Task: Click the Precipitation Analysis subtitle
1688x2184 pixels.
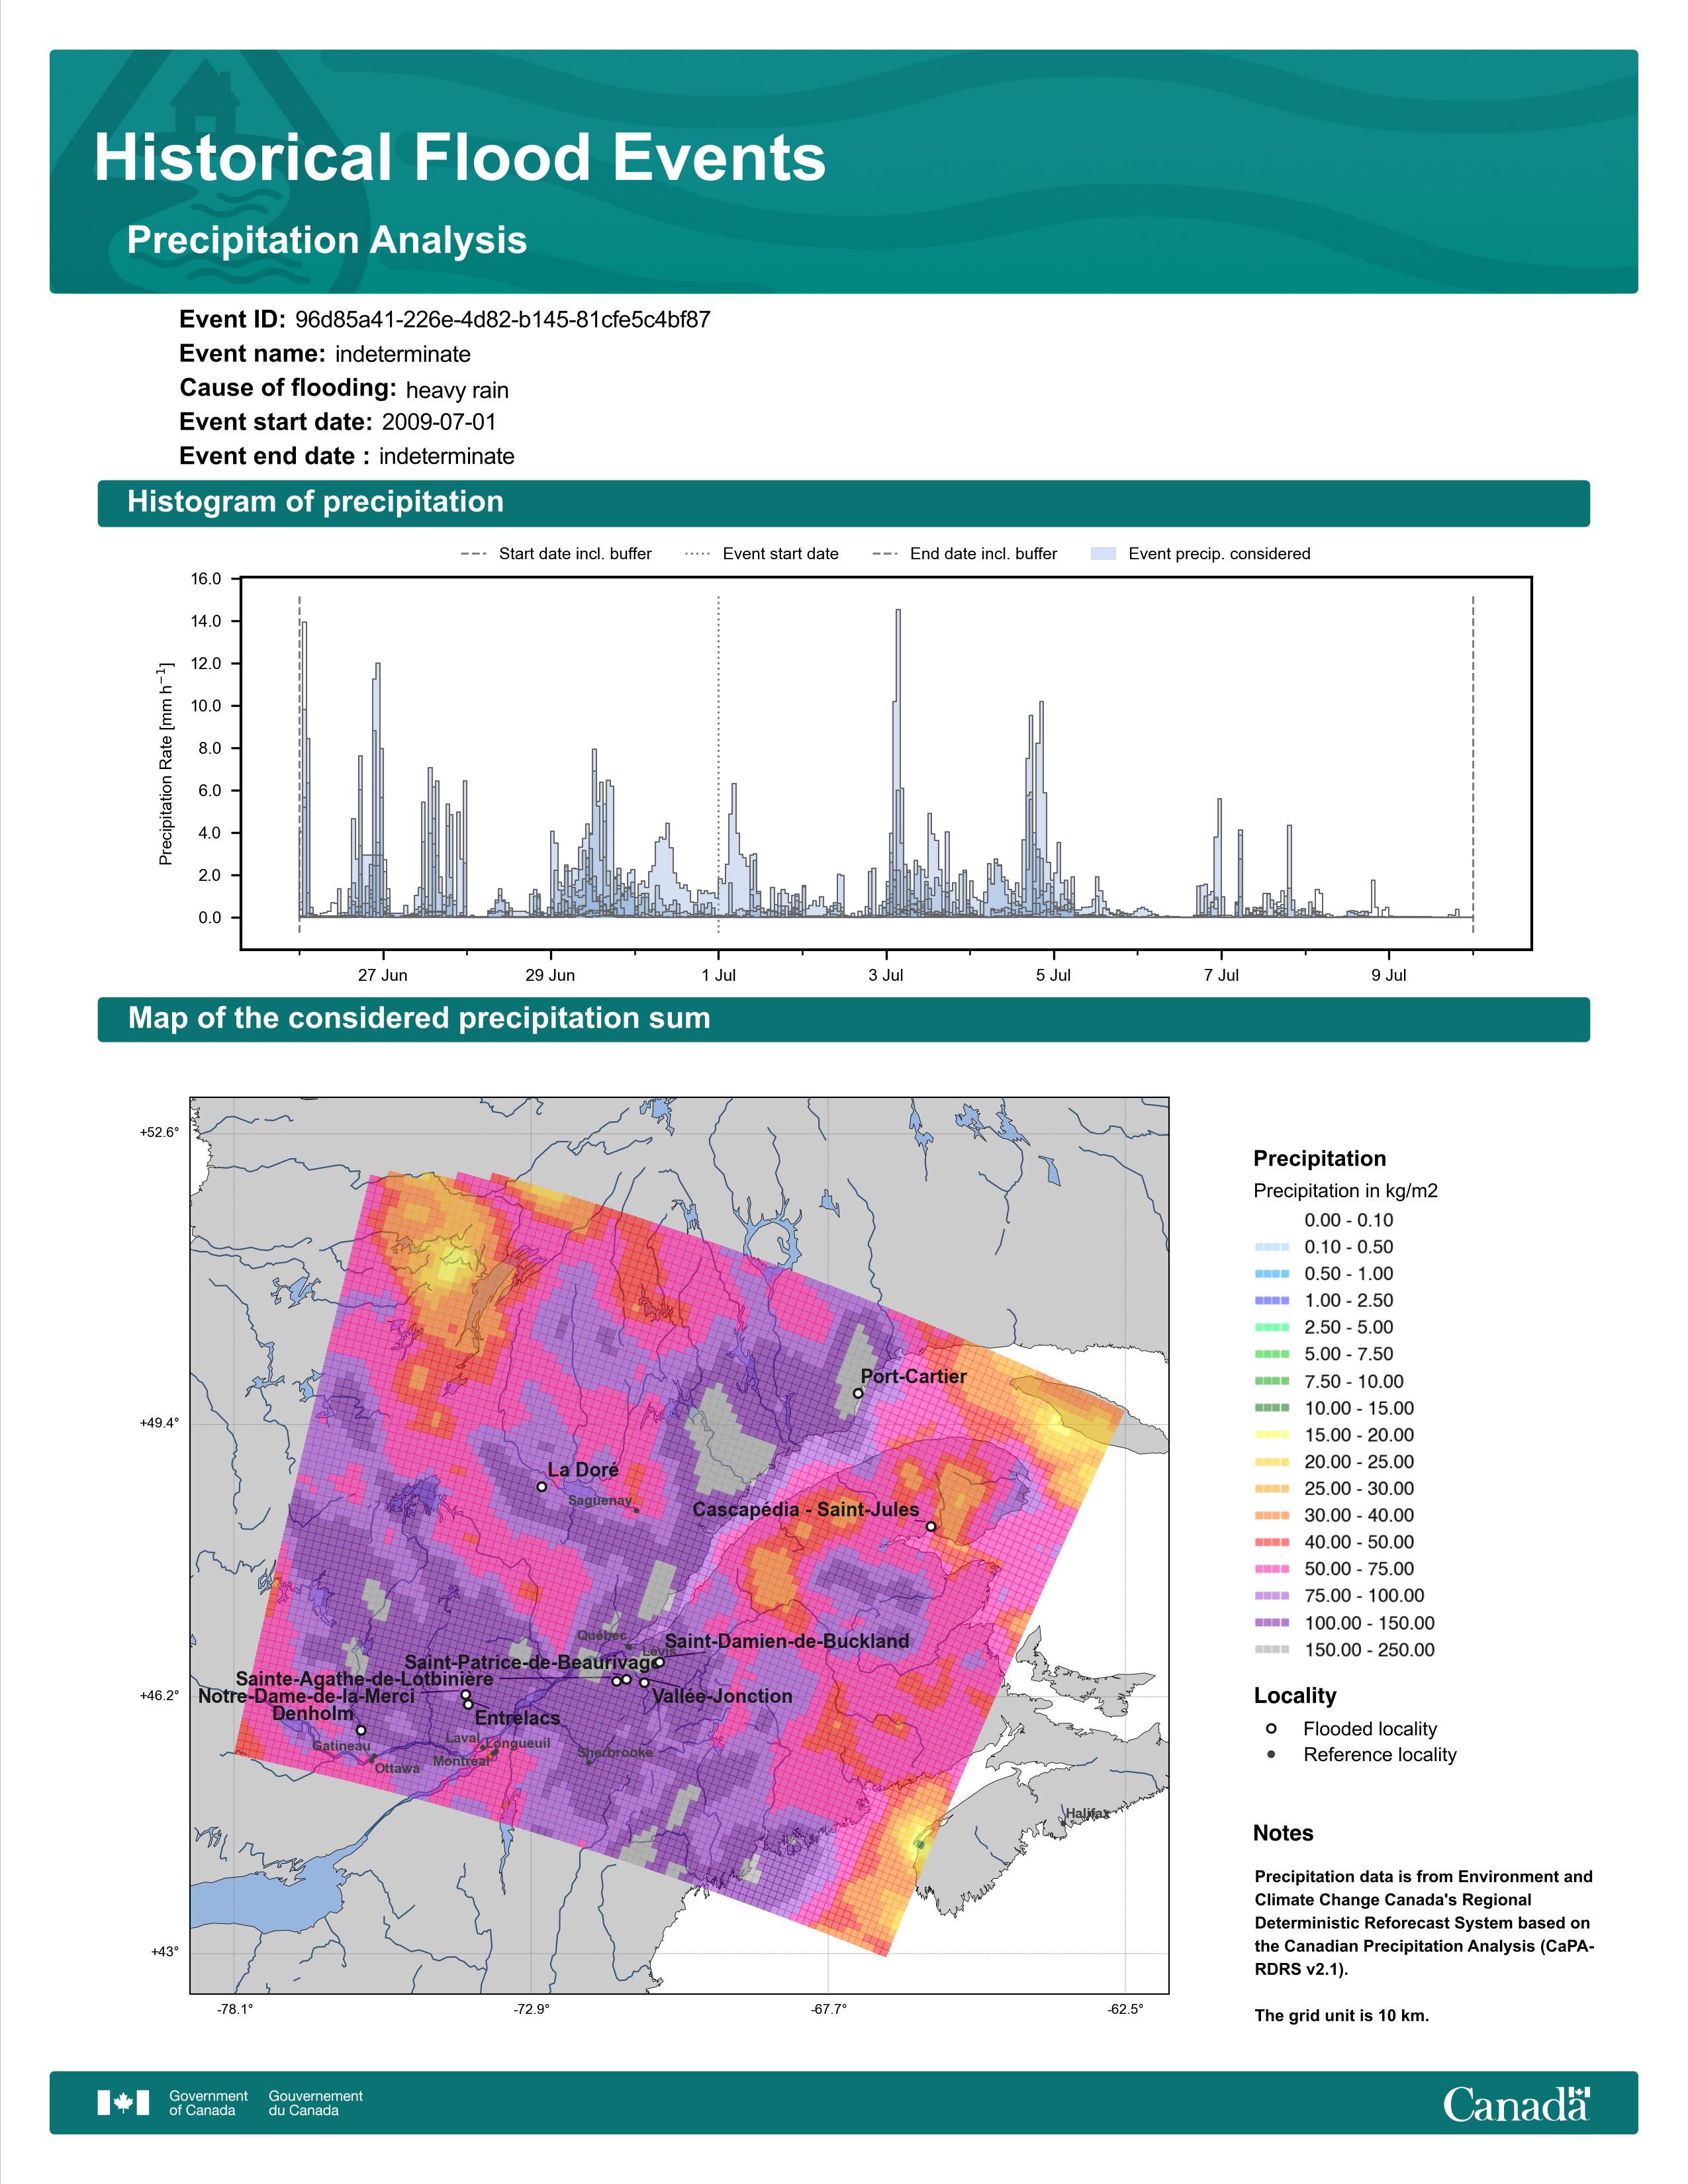Action: coord(327,240)
